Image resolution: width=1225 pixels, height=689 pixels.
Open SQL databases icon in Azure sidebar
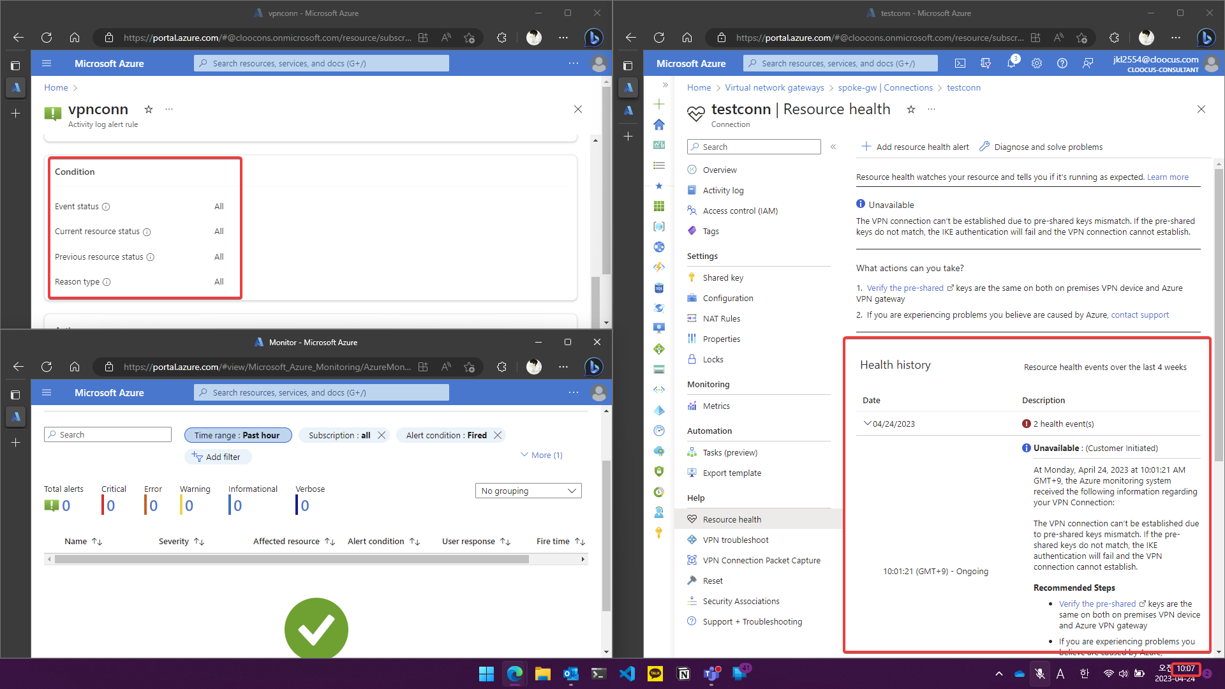coord(659,288)
